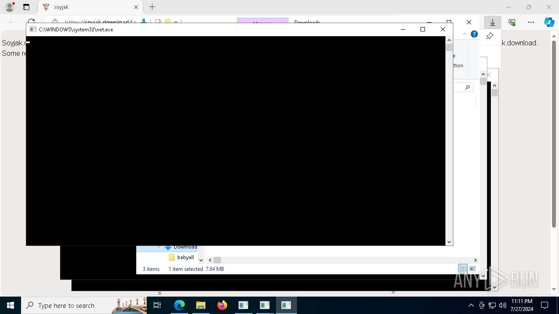The width and height of the screenshot is (559, 314).
Task: Open network status tray icon
Action: 492,305
